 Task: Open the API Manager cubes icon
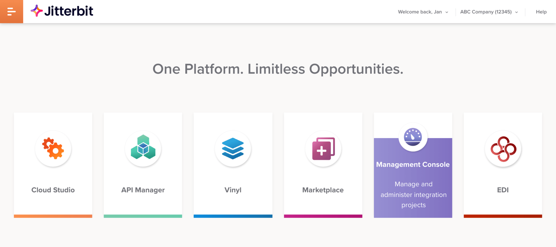coord(143,148)
